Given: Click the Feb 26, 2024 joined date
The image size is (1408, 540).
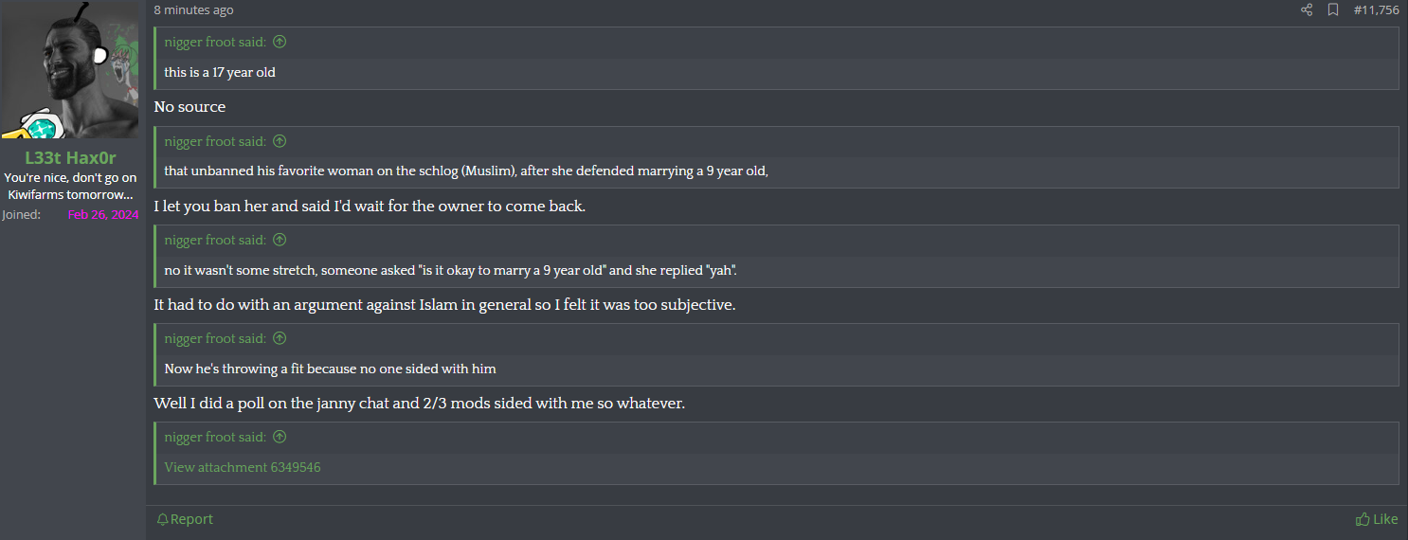Looking at the screenshot, I should click(103, 215).
